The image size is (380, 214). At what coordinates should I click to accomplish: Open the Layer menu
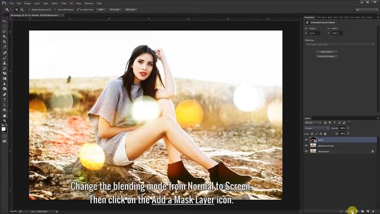[x=37, y=4]
